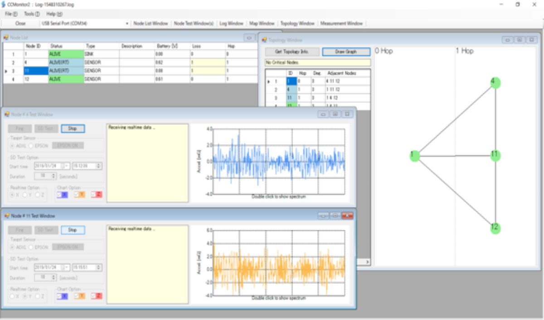Click the Node # 11 Test Window icon
544x320 pixels.
pyautogui.click(x=6, y=215)
